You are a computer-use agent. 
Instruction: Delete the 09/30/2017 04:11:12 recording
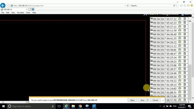coord(185,46)
